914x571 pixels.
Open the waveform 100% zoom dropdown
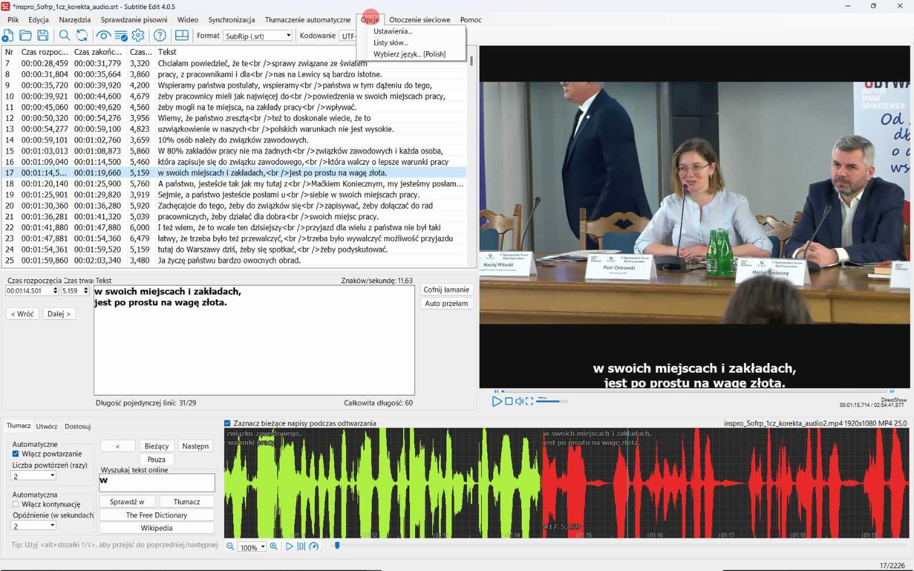coord(263,547)
